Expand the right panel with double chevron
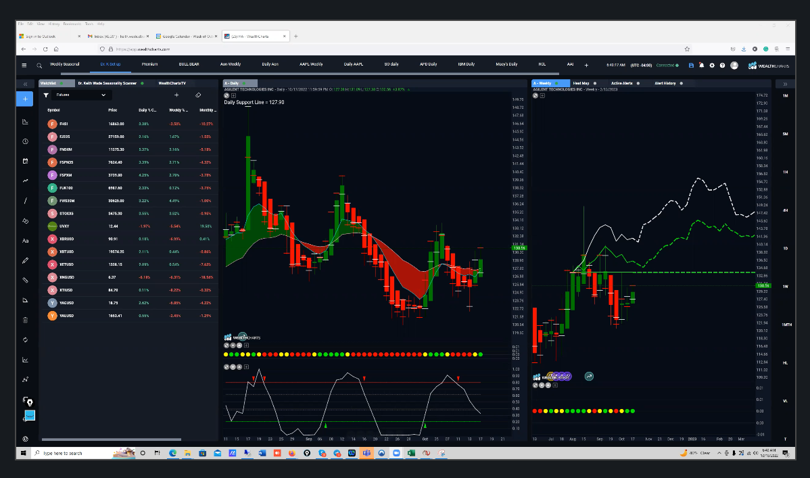810x478 pixels. (785, 84)
